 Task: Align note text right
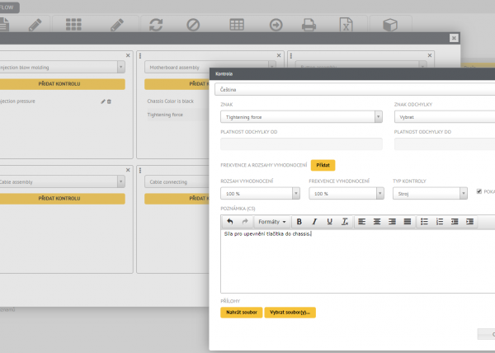[x=392, y=222]
